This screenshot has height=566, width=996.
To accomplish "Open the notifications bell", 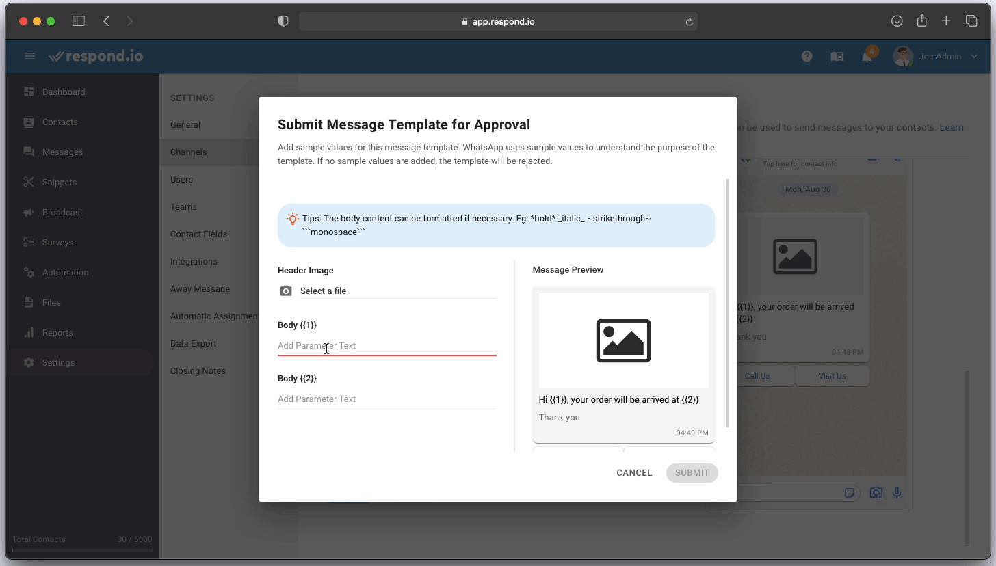I will 867,57.
